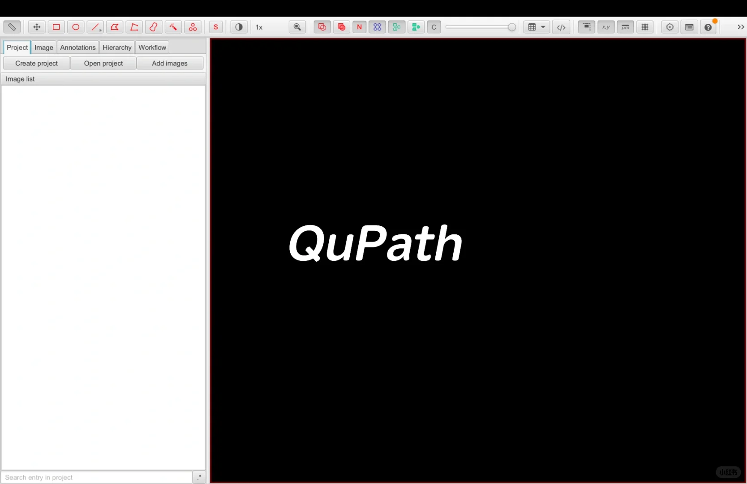
Task: Click the Create project button
Action: coord(37,63)
